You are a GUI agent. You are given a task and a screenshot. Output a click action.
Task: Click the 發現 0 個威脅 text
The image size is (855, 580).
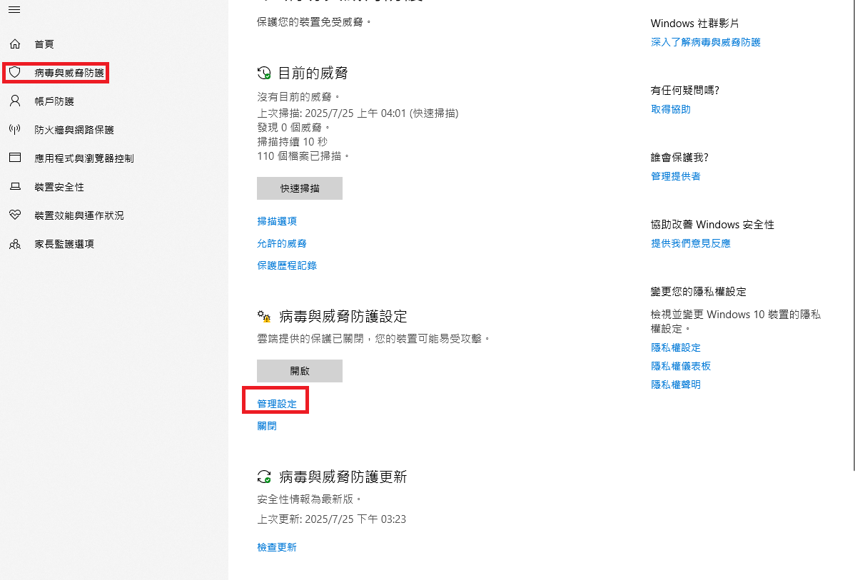294,128
